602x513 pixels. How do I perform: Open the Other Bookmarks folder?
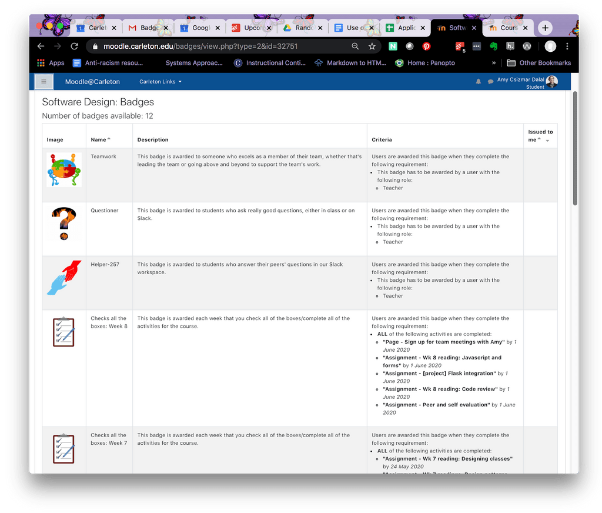point(539,62)
